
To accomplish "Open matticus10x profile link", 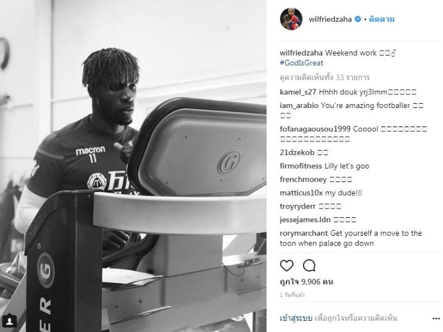I will (301, 193).
